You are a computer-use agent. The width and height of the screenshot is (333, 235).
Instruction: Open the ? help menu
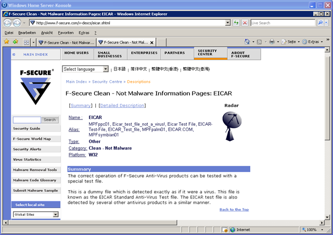(95, 33)
